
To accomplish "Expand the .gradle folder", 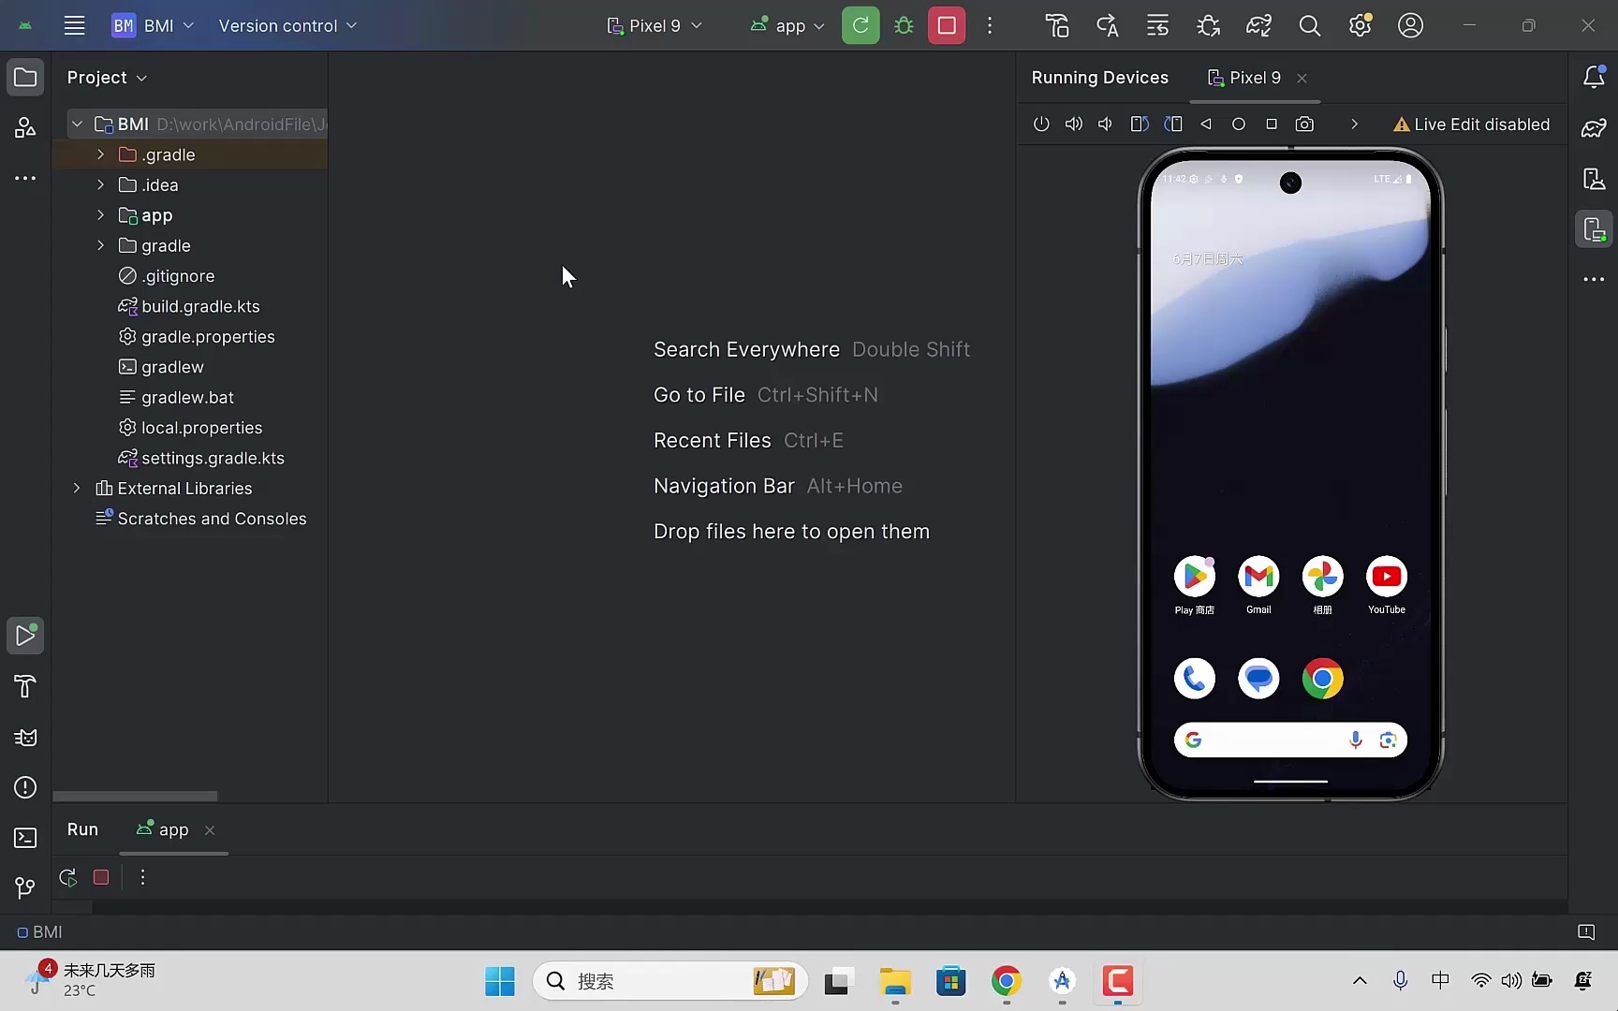I will 100,154.
